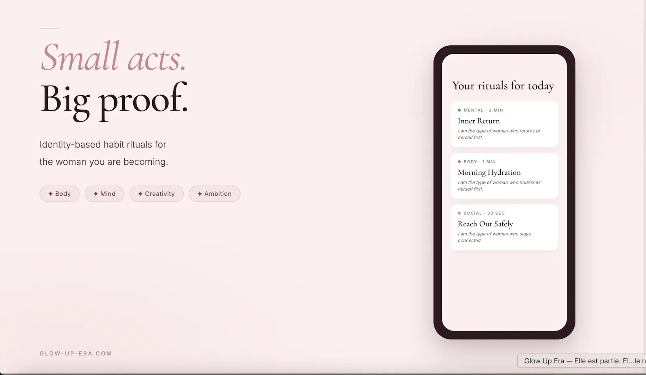Click 'the woman you are becoming.' text line

[104, 162]
